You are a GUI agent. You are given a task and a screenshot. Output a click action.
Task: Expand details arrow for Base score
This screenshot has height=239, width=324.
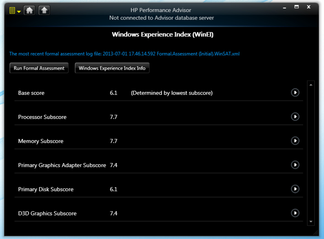tap(295, 93)
